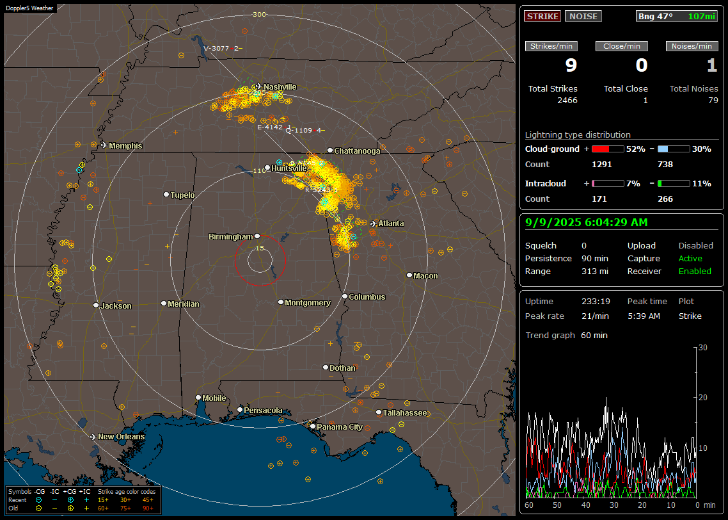The image size is (728, 520).
Task: Click the Noises/min label button
Action: pos(692,46)
